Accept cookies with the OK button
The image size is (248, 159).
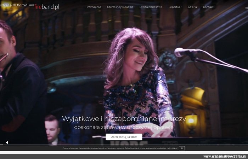click(182, 148)
